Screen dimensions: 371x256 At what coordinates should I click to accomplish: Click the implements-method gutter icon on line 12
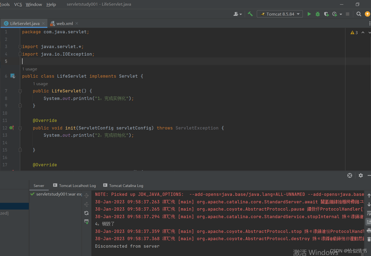12,128
